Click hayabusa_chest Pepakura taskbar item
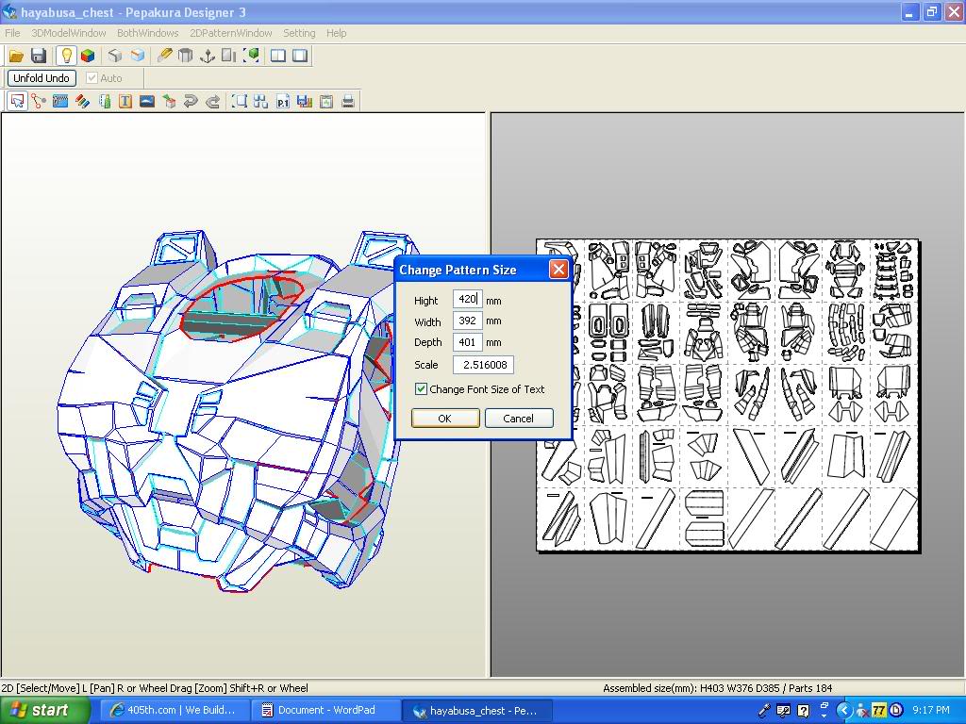Viewport: 966px width, 724px height. pyautogui.click(x=477, y=711)
